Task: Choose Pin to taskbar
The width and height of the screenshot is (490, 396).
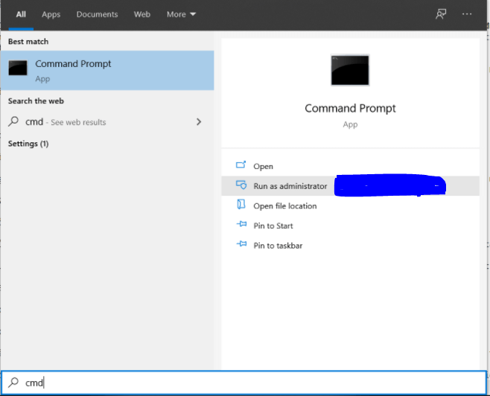Action: pyautogui.click(x=350, y=246)
